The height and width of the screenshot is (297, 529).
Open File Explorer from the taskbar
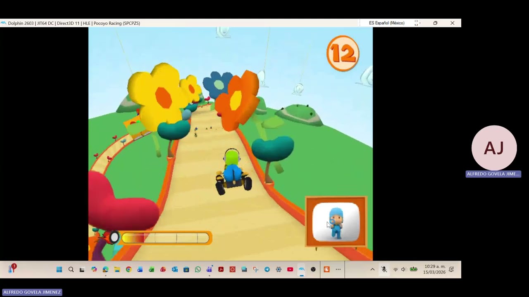pos(117,269)
